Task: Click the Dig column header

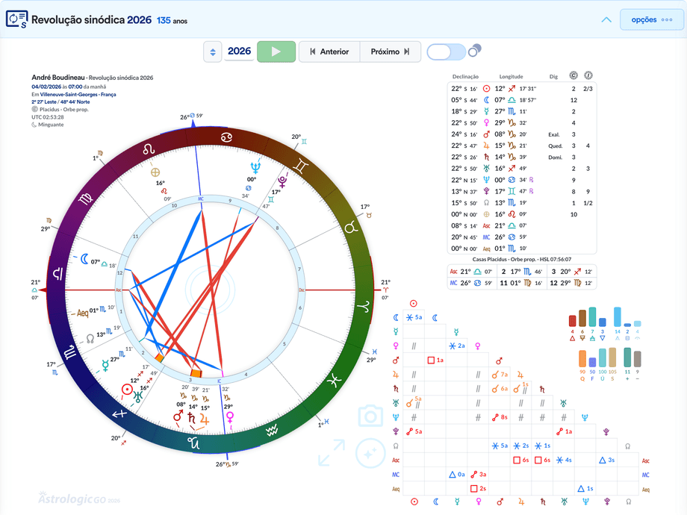Action: (553, 76)
